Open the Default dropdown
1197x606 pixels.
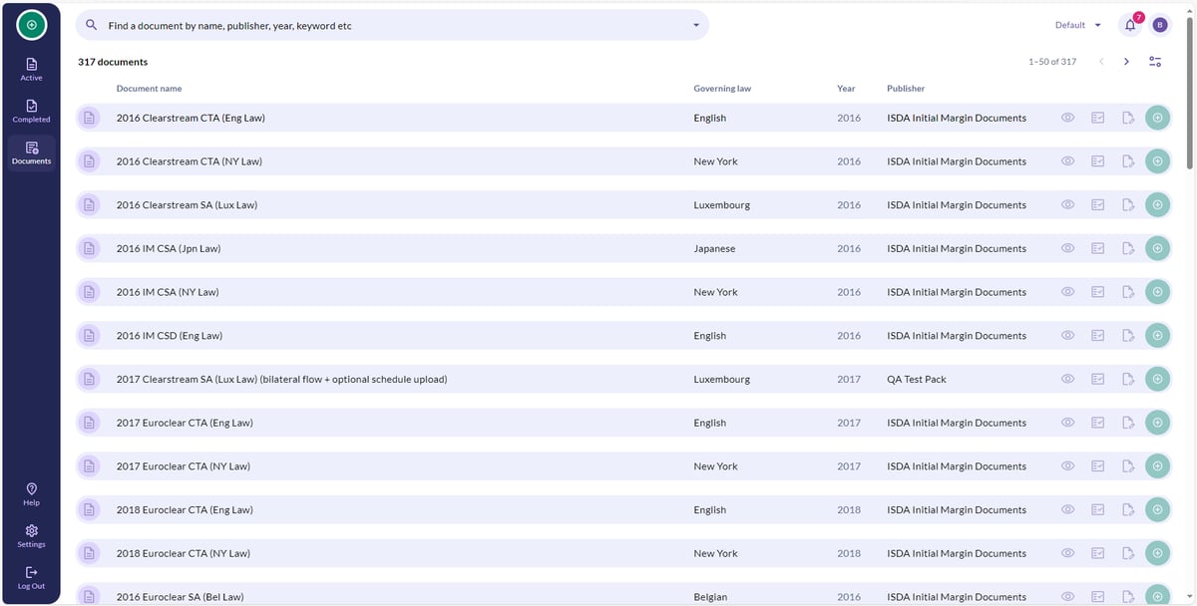click(1078, 25)
